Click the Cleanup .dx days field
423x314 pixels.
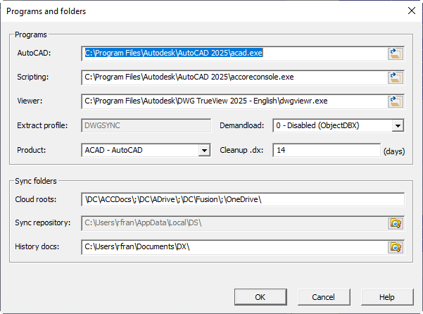coord(327,150)
